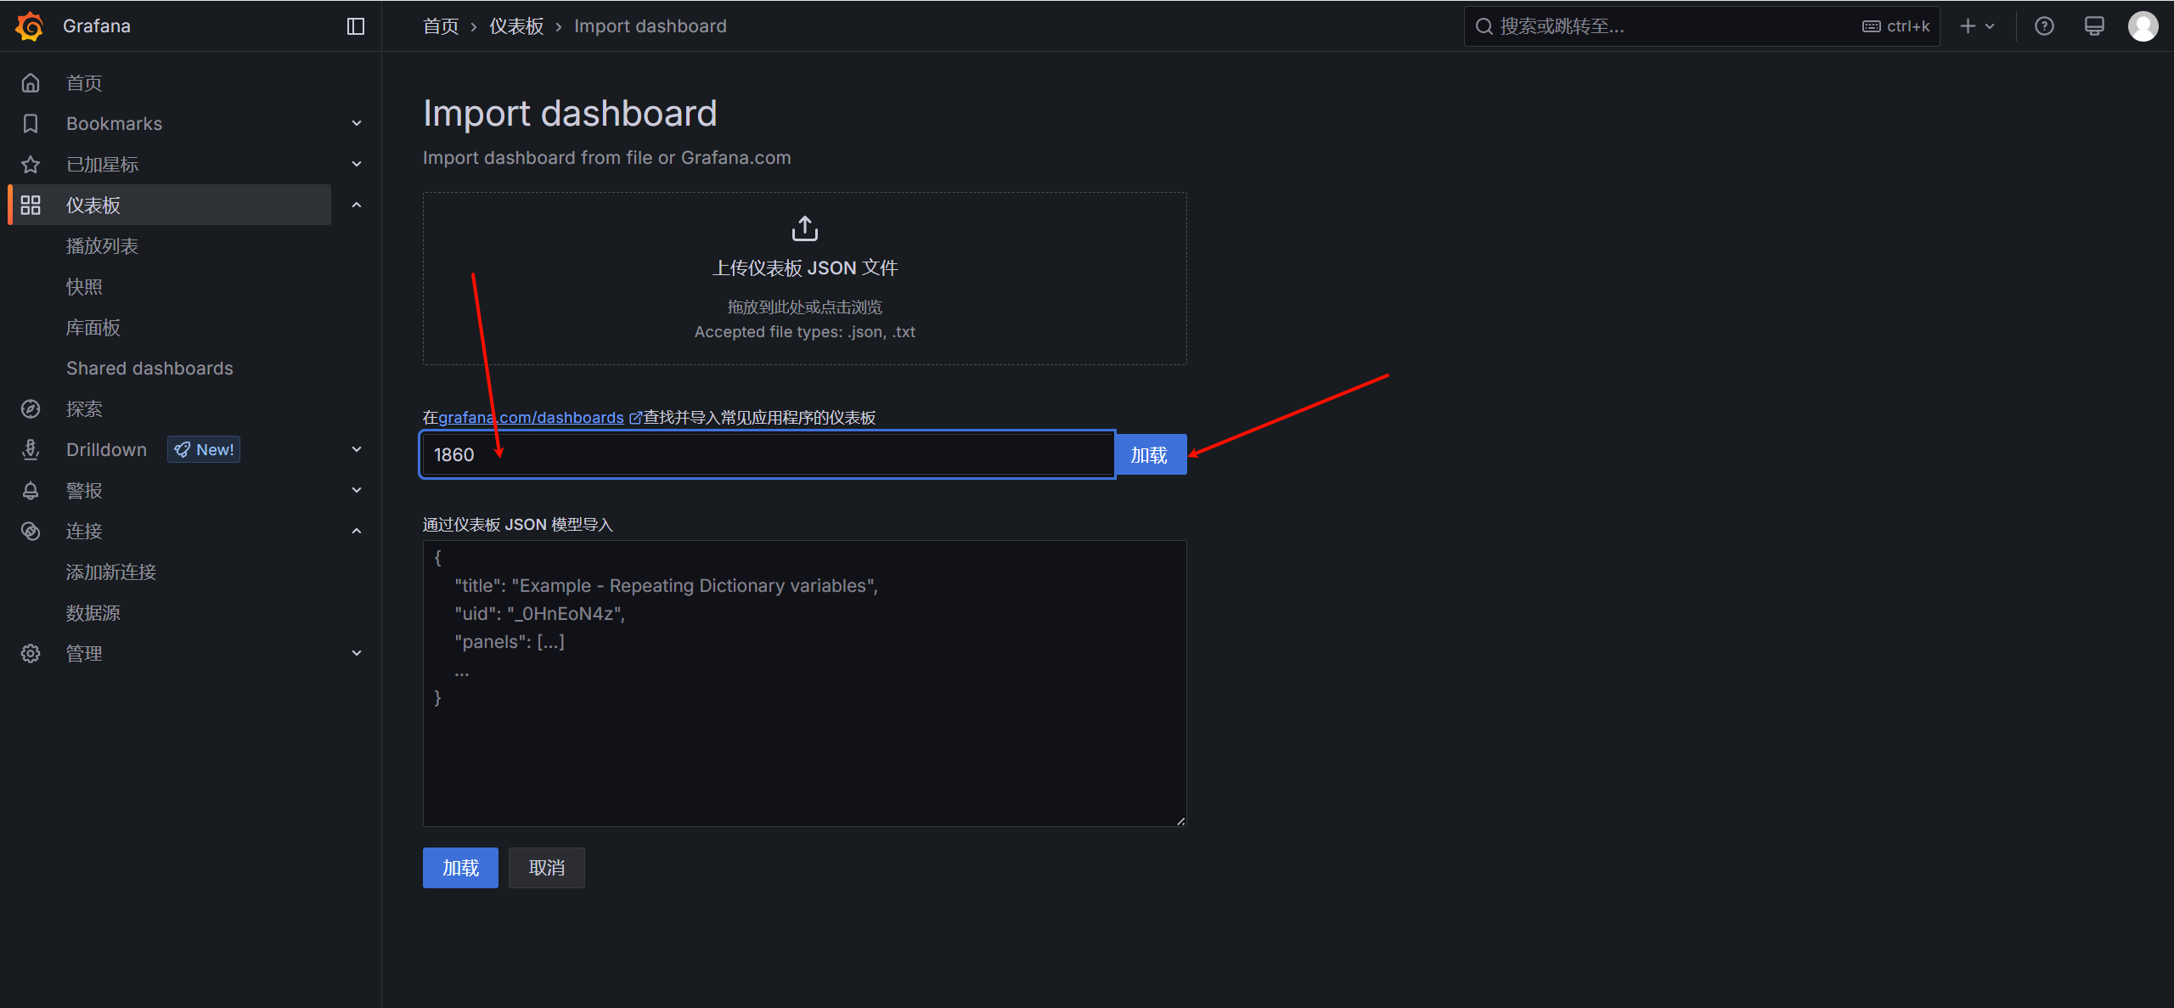Click the dashboard ID input field
This screenshot has height=1008, width=2174.
coord(764,455)
